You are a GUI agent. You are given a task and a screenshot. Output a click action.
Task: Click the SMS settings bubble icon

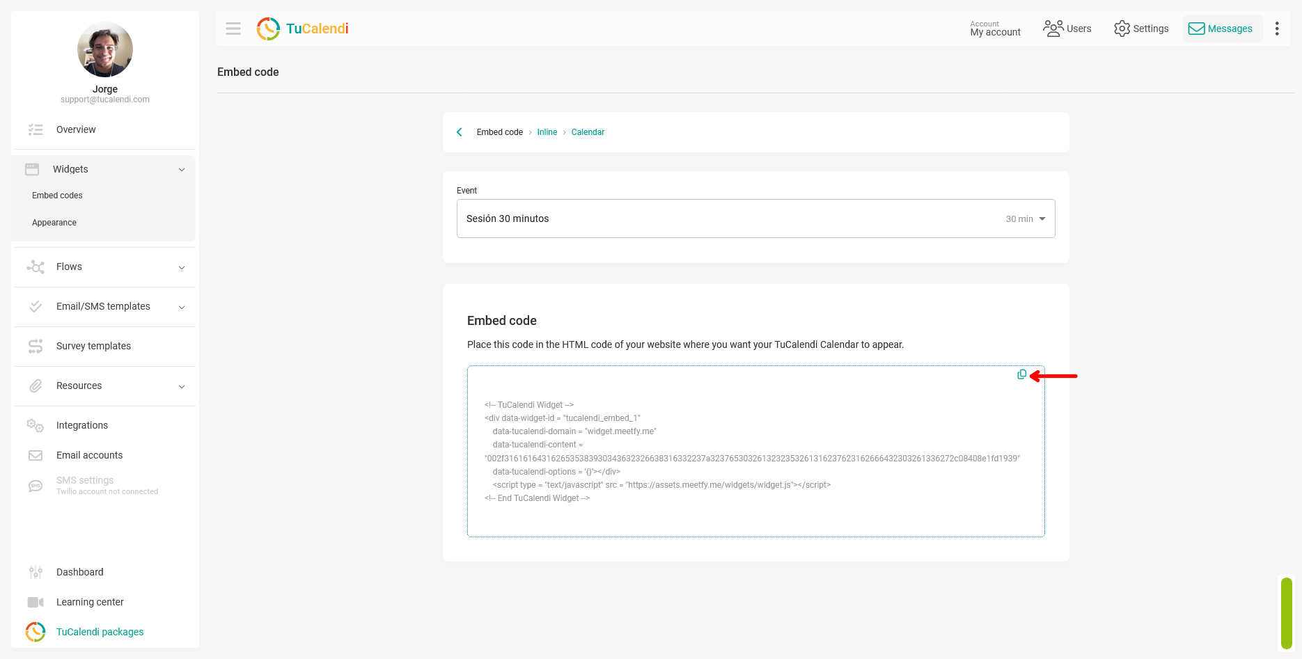36,486
